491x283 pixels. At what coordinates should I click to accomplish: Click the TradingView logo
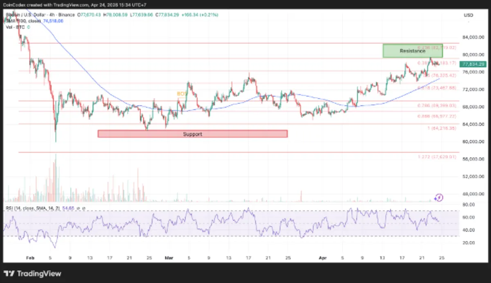coord(33,274)
